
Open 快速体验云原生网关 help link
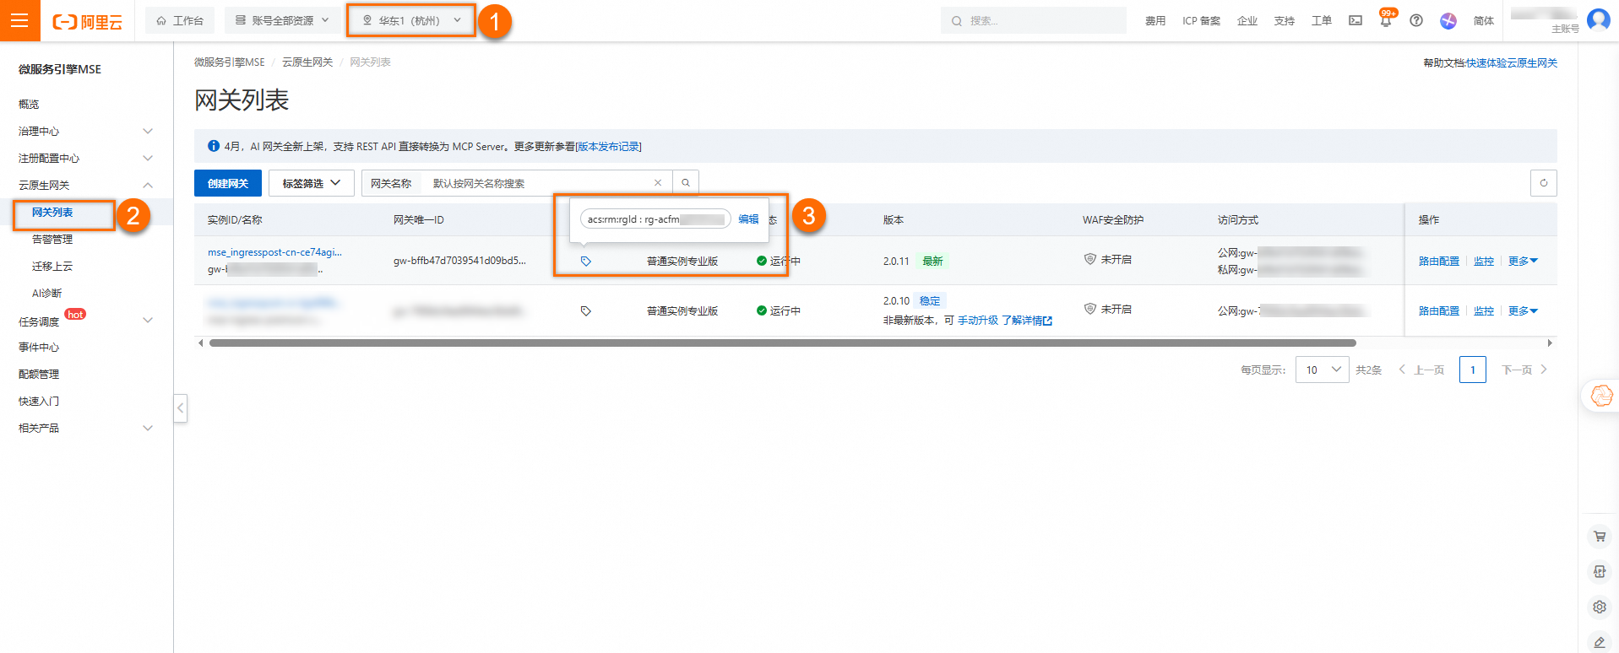pyautogui.click(x=1512, y=62)
